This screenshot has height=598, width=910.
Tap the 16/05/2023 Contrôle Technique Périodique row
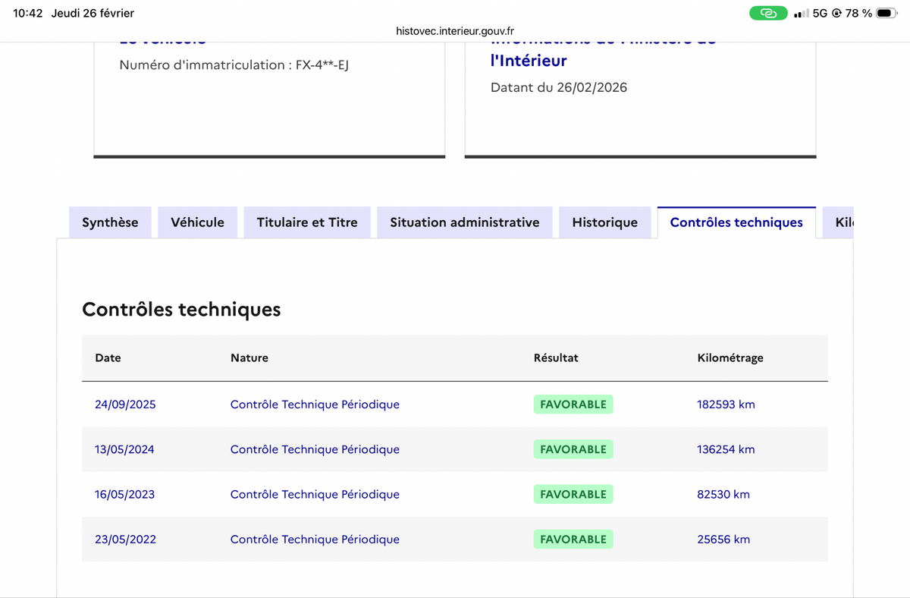coord(455,494)
